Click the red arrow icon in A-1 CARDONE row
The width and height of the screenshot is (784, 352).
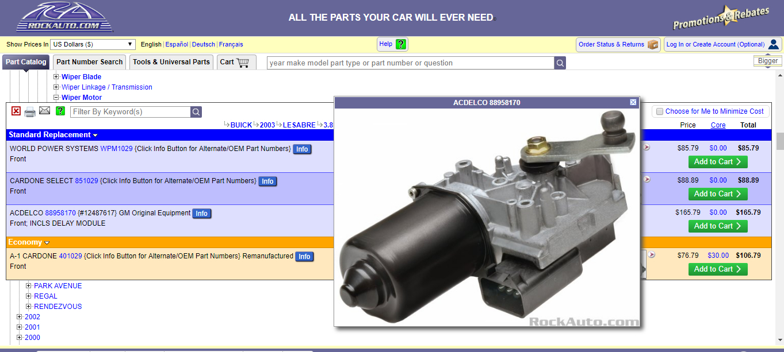(x=652, y=254)
